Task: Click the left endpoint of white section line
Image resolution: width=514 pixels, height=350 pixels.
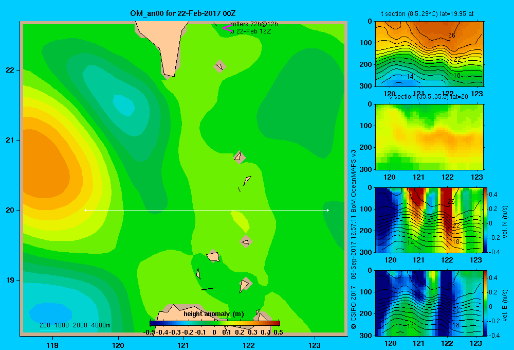Action: tap(85, 210)
